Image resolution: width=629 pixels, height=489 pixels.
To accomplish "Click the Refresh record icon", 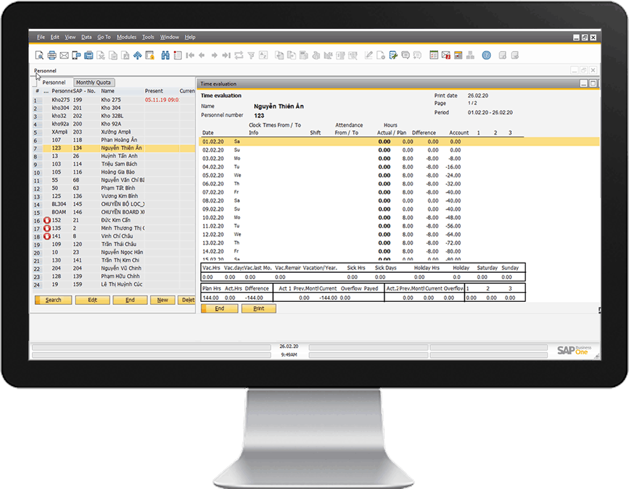I will tap(239, 56).
